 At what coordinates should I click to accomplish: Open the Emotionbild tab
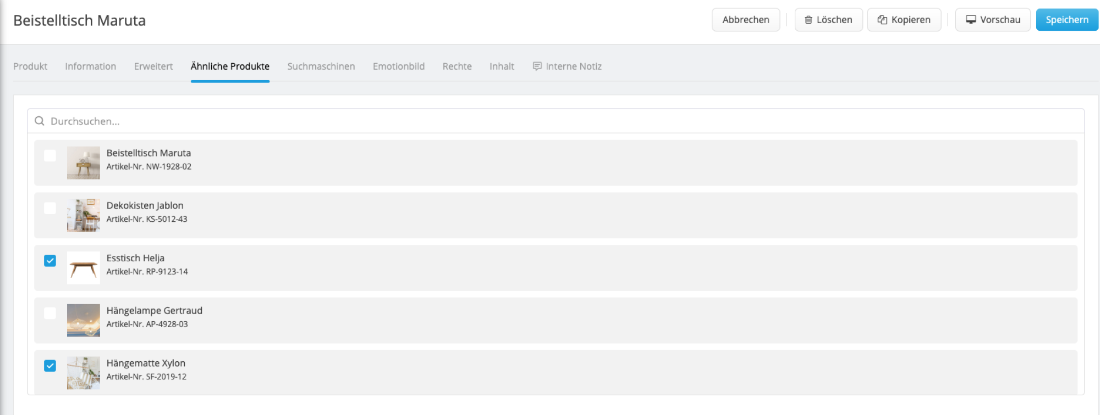tap(398, 66)
